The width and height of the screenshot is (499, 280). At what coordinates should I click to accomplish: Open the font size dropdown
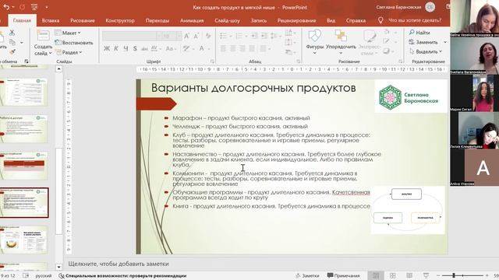179,36
